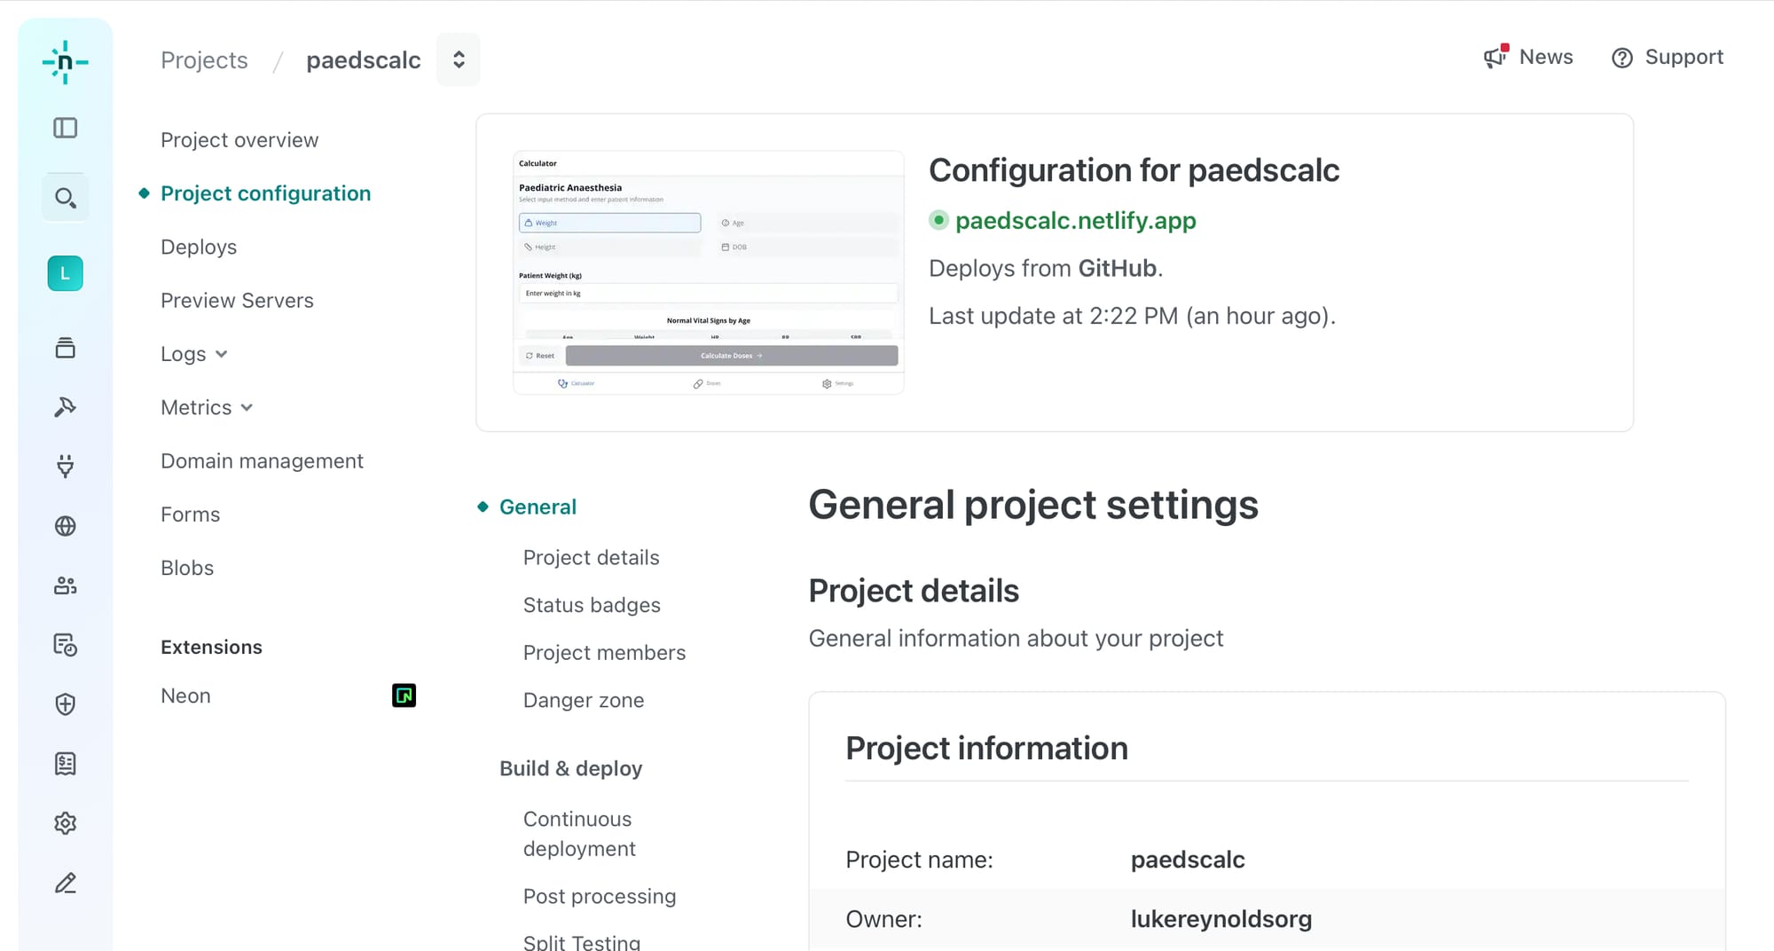Image resolution: width=1774 pixels, height=951 pixels.
Task: Click the site preview thumbnail
Action: 708,272
